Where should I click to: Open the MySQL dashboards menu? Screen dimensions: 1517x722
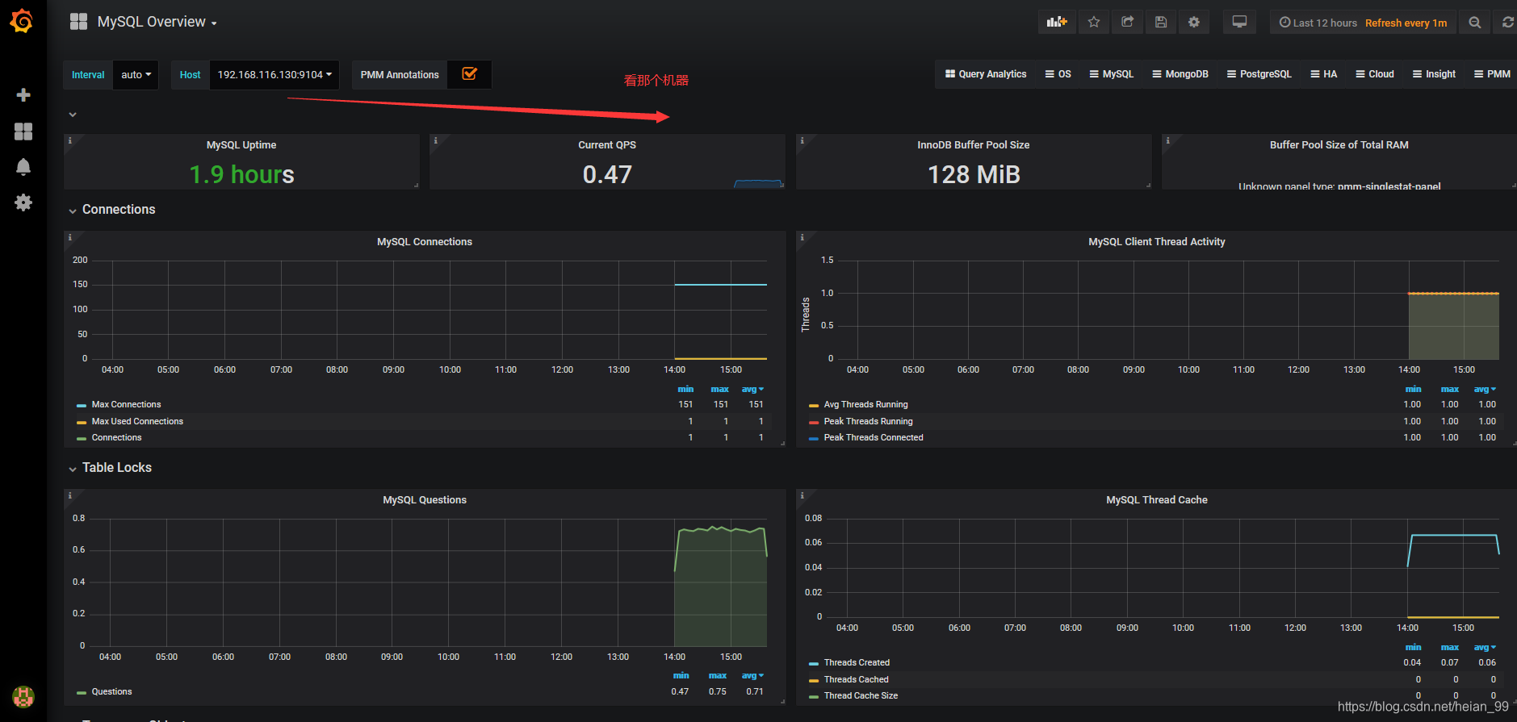1111,73
